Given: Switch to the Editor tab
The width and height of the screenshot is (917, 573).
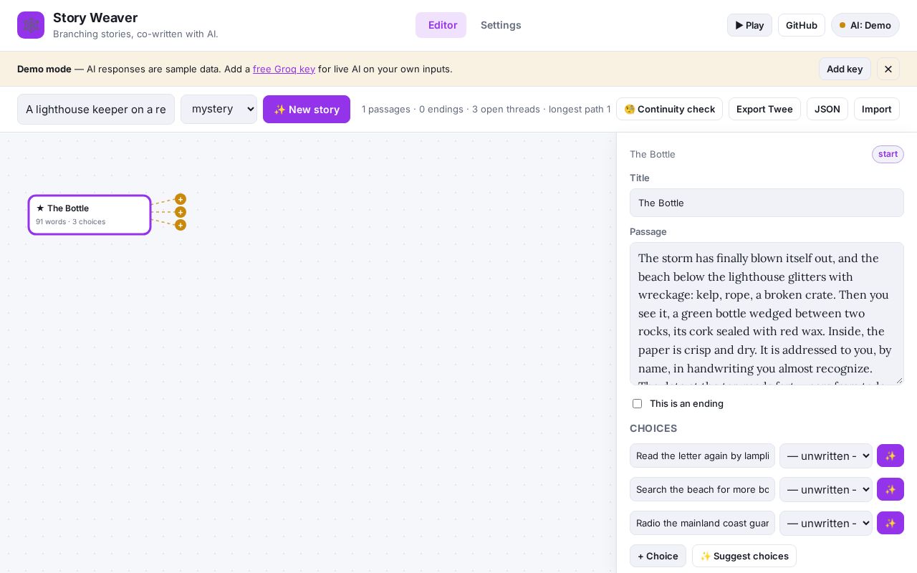Looking at the screenshot, I should (441, 25).
